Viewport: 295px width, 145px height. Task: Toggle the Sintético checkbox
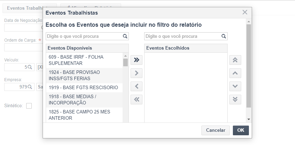[x=29, y=106]
